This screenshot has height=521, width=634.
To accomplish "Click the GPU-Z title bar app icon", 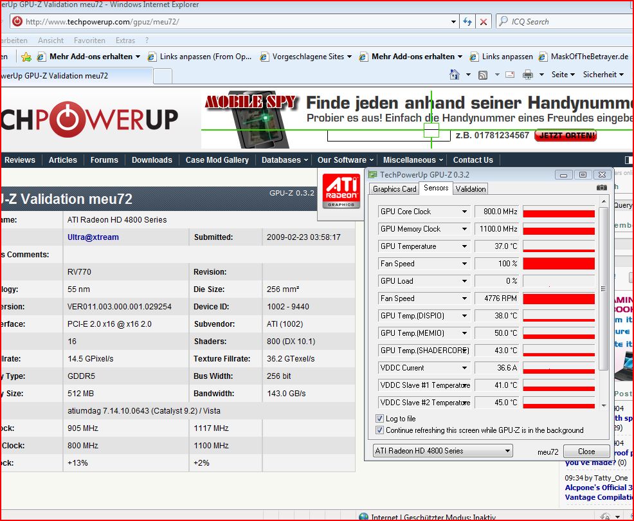I will [372, 175].
